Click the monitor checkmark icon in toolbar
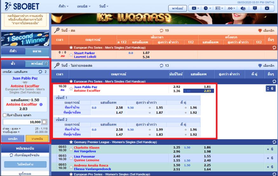The width and height of the screenshot is (278, 176). pyautogui.click(x=255, y=8)
